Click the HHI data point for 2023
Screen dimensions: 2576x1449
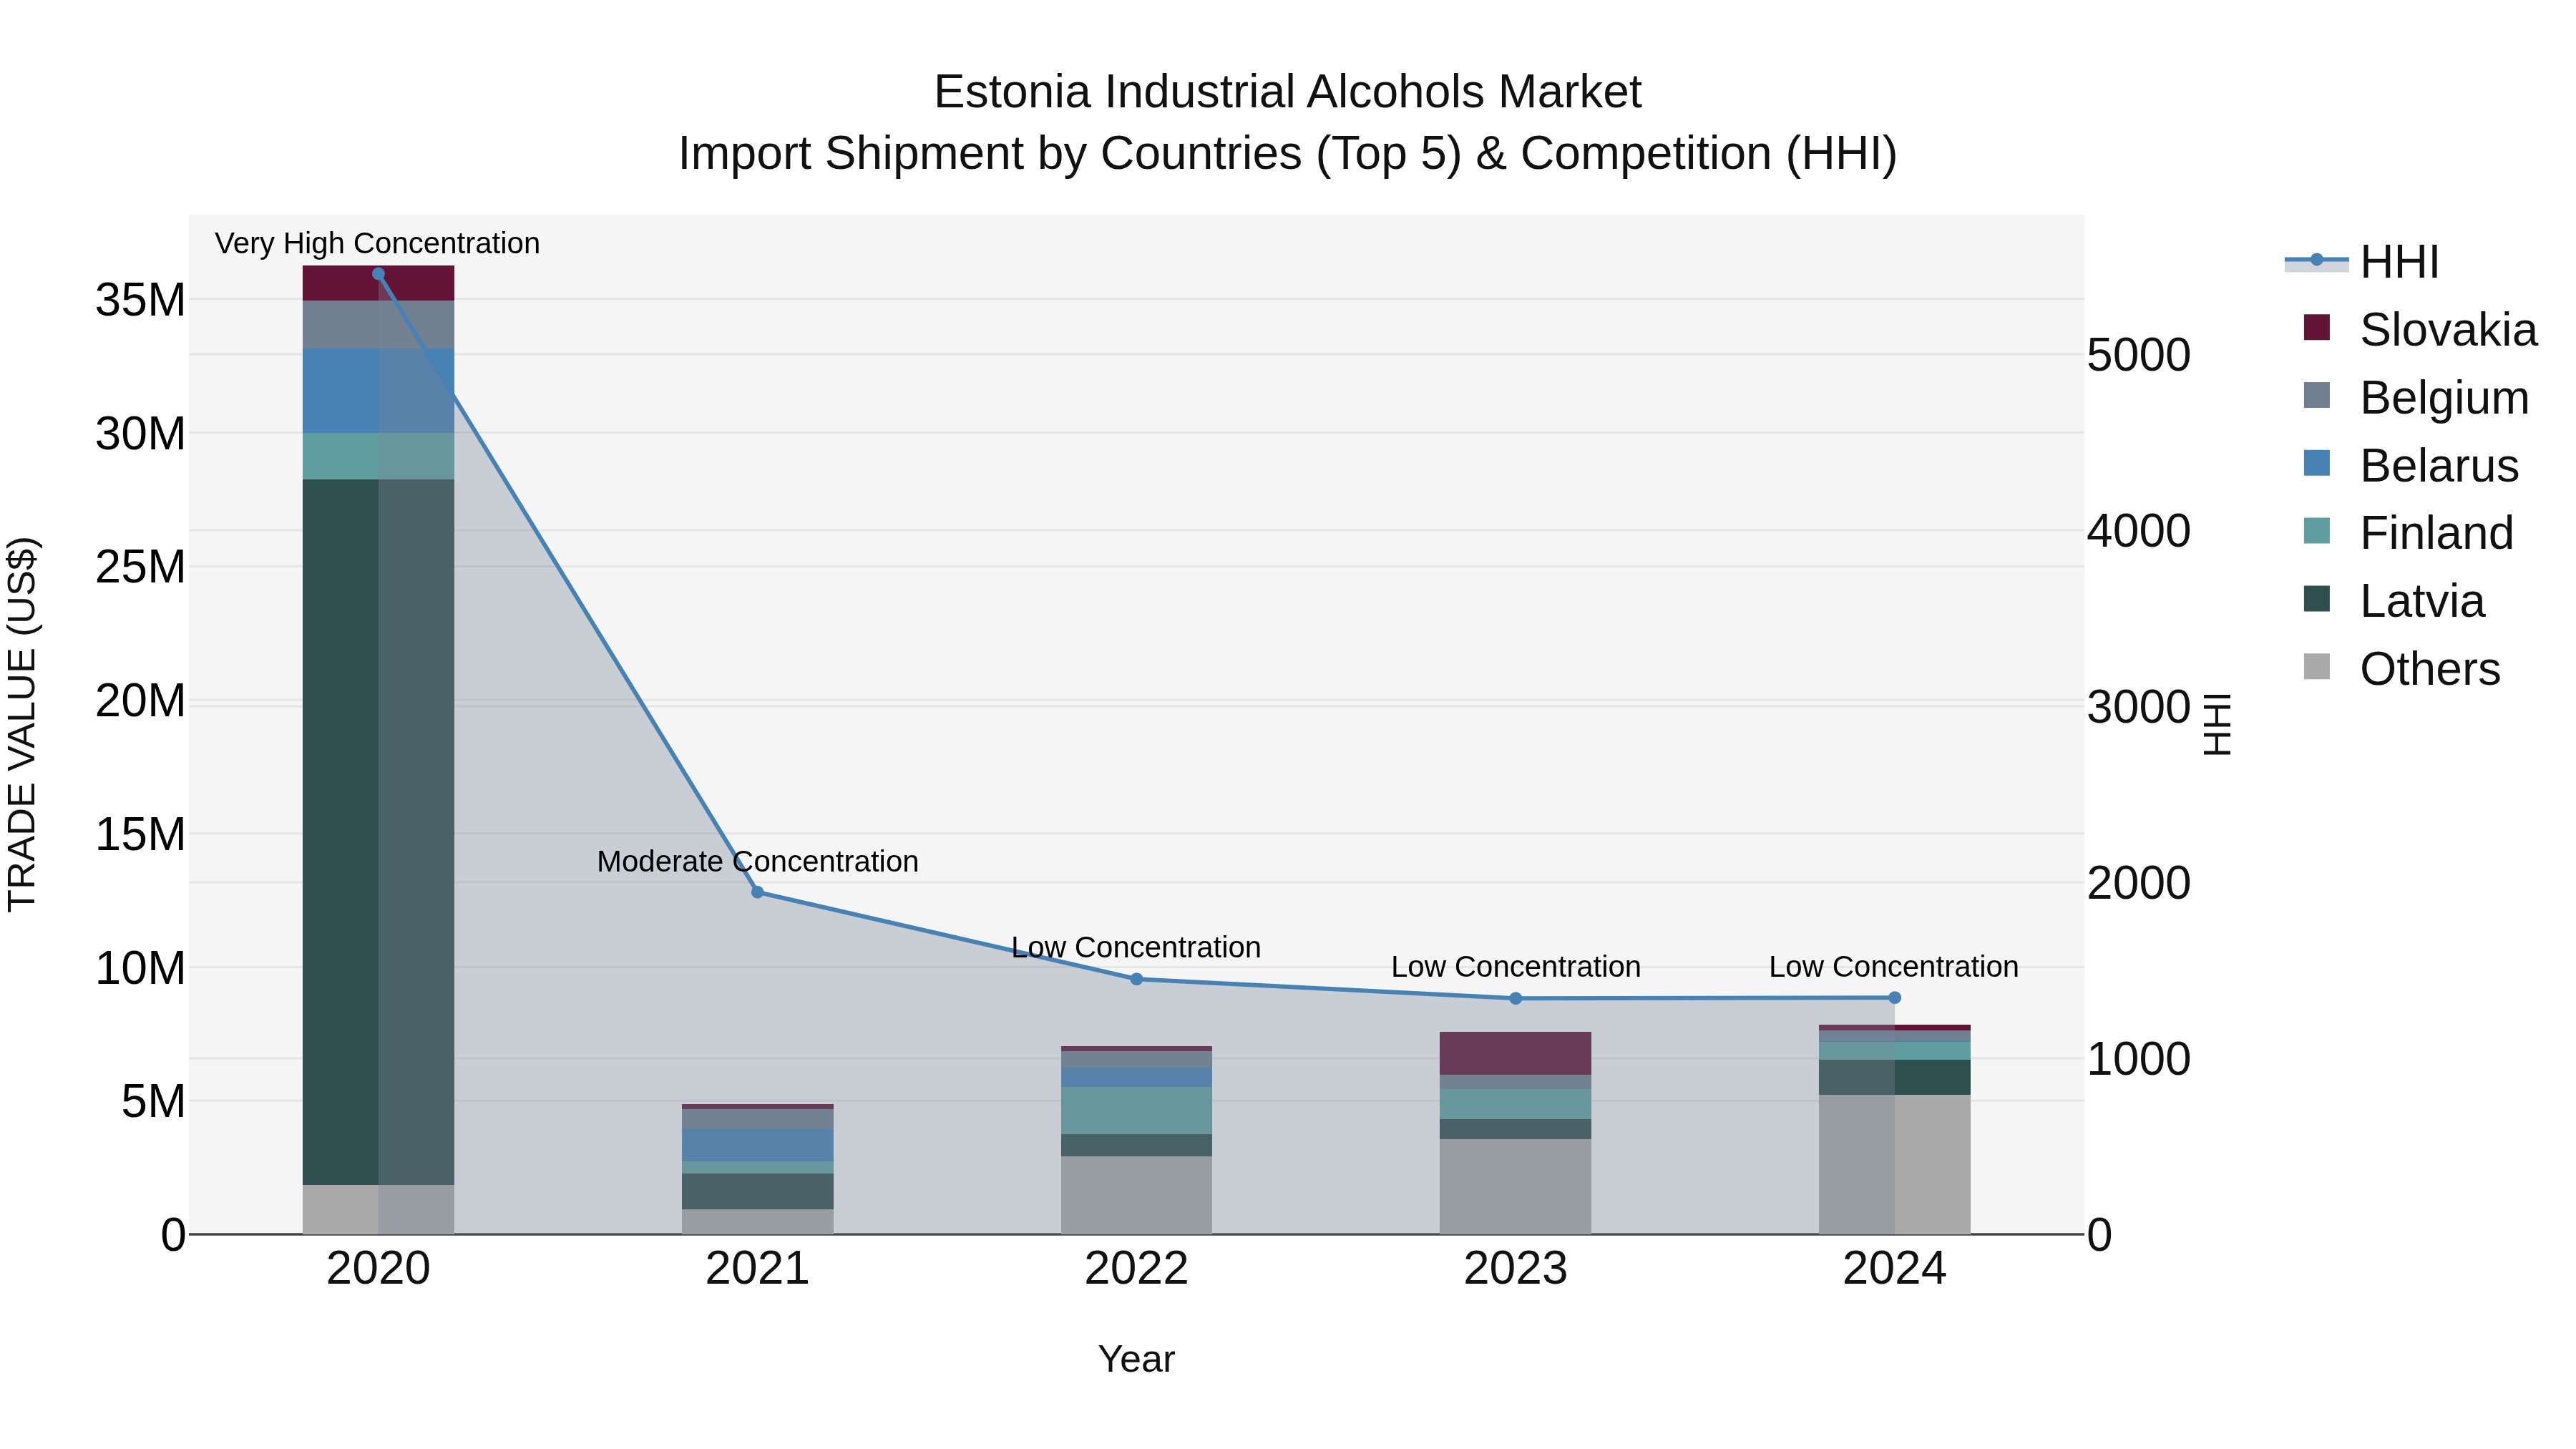pyautogui.click(x=1515, y=998)
